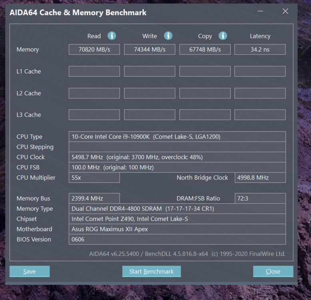Click the Latency column header
Image resolution: width=311 pixels, height=300 pixels.
coord(260,36)
